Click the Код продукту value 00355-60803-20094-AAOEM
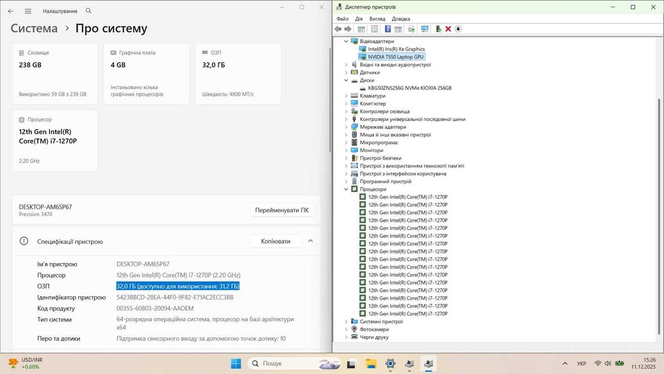Image resolution: width=664 pixels, height=374 pixels. click(x=155, y=308)
